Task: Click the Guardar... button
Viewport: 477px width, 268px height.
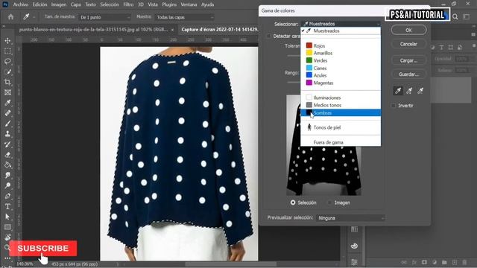Action: point(408,74)
